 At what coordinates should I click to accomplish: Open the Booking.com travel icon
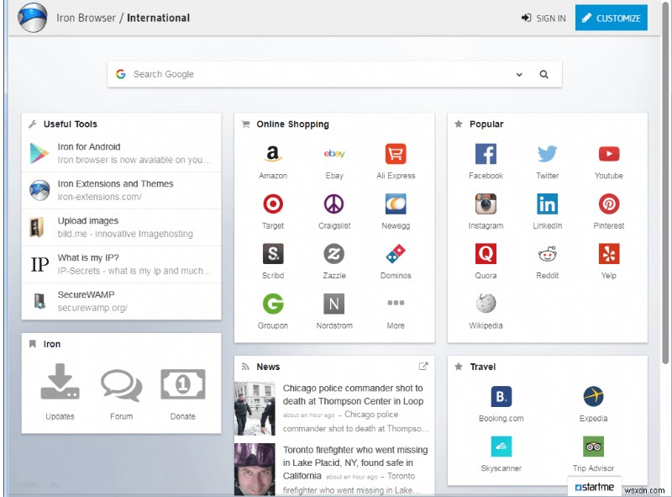[x=501, y=397]
